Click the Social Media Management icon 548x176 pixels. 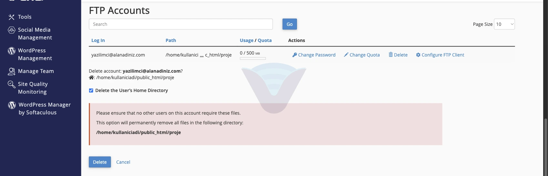(x=12, y=30)
